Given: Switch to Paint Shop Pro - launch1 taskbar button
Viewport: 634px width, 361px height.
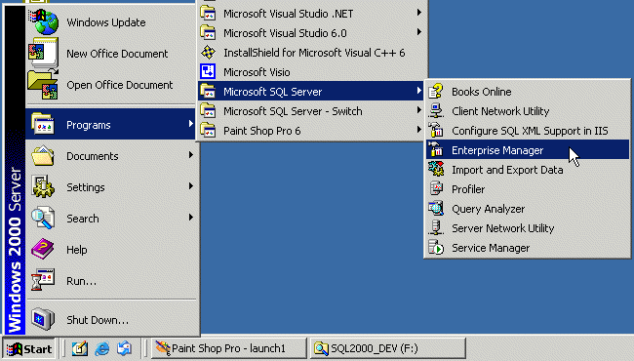Looking at the screenshot, I should point(229,348).
